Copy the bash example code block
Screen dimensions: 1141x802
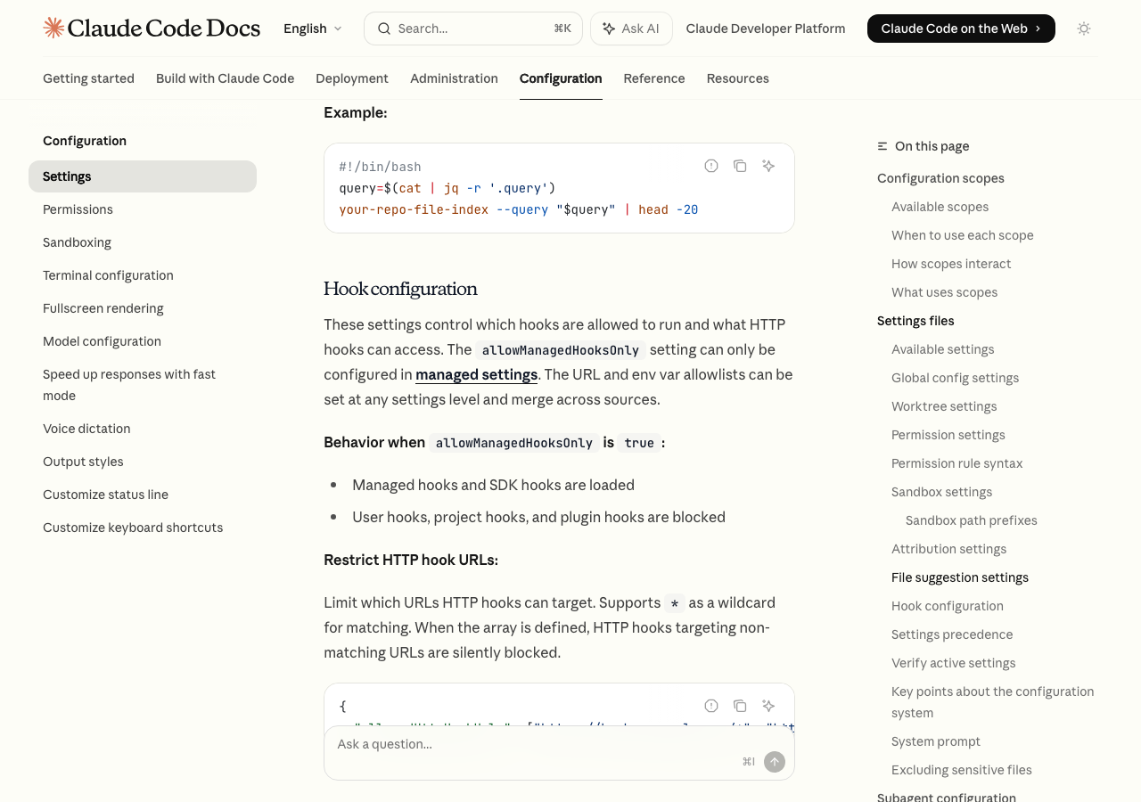tap(740, 166)
